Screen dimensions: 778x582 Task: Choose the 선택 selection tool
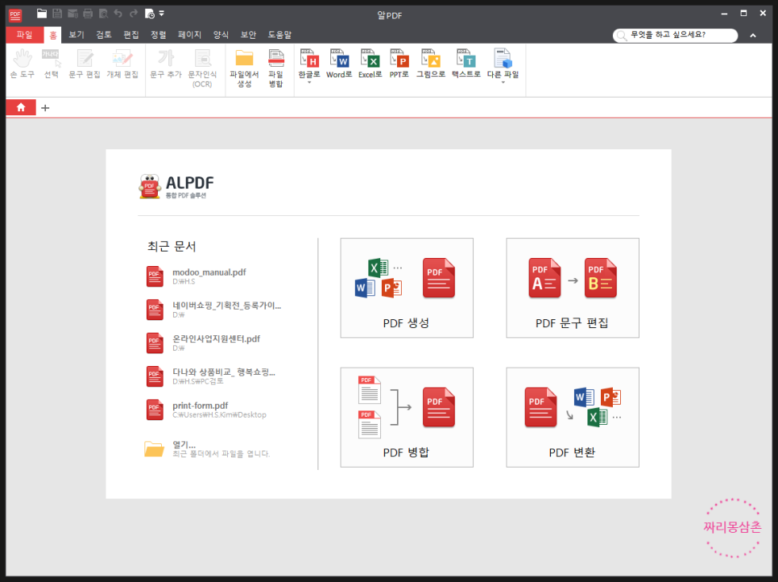tap(51, 64)
